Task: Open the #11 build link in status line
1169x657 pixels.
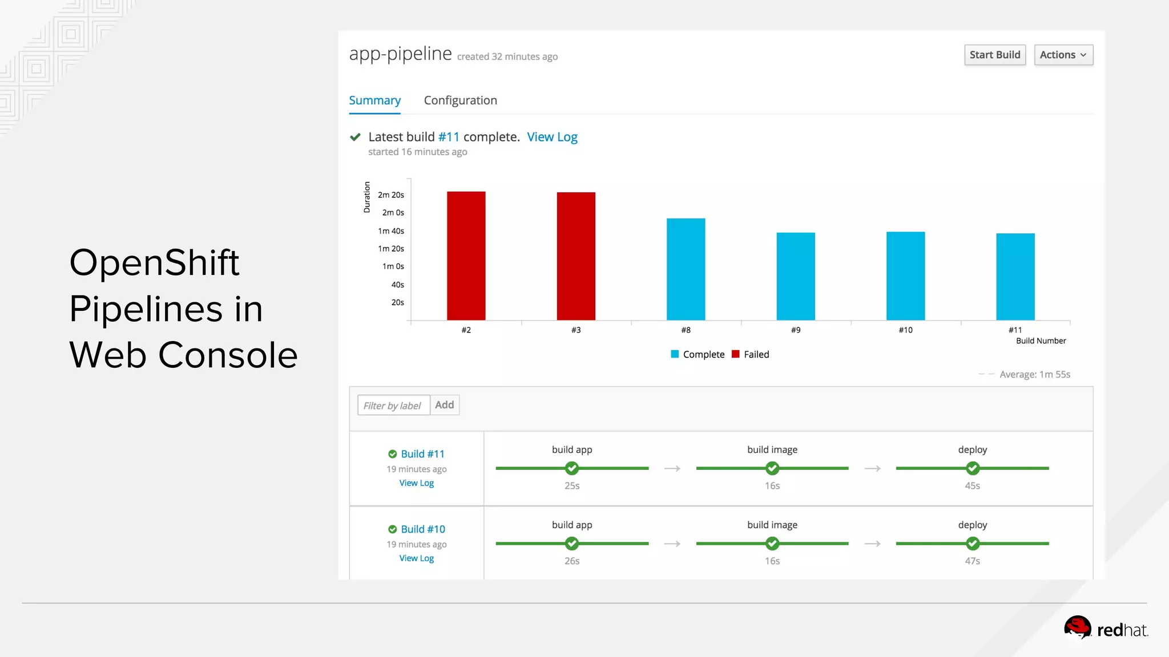Action: [449, 137]
